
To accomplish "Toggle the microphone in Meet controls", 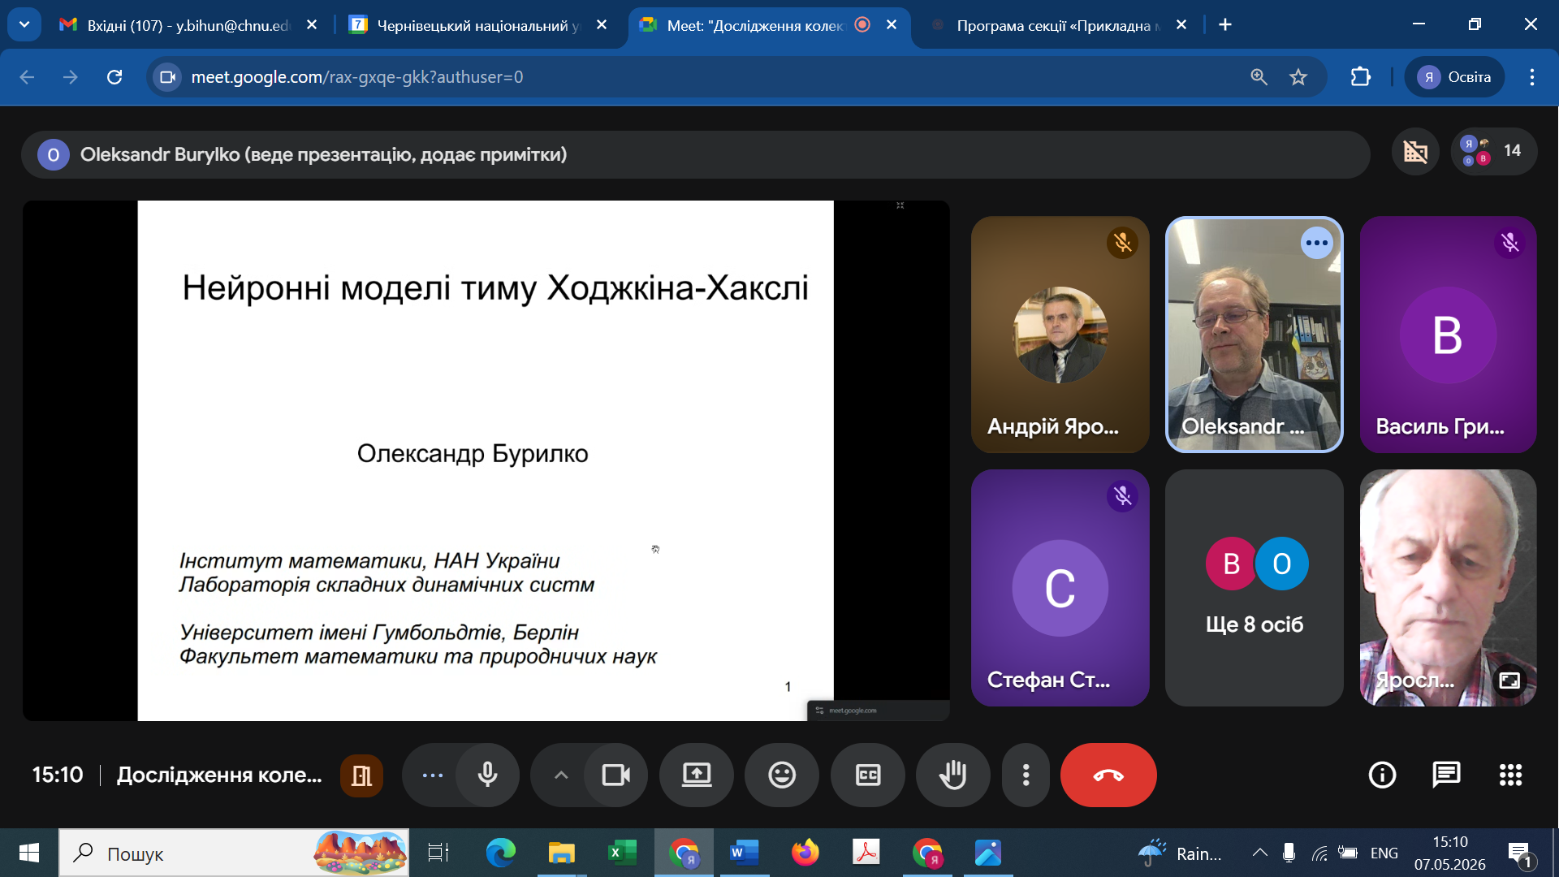I will 487,775.
